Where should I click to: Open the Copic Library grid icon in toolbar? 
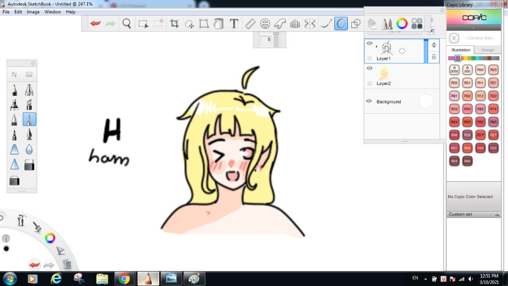coord(417,24)
